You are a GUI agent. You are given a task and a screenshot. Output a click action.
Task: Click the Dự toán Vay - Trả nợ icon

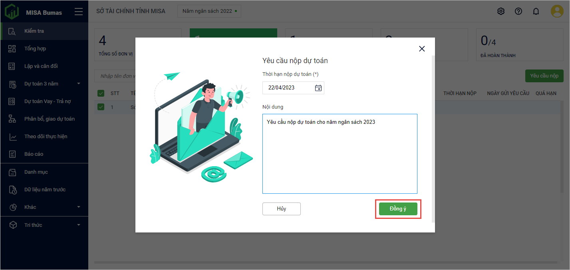(x=12, y=101)
